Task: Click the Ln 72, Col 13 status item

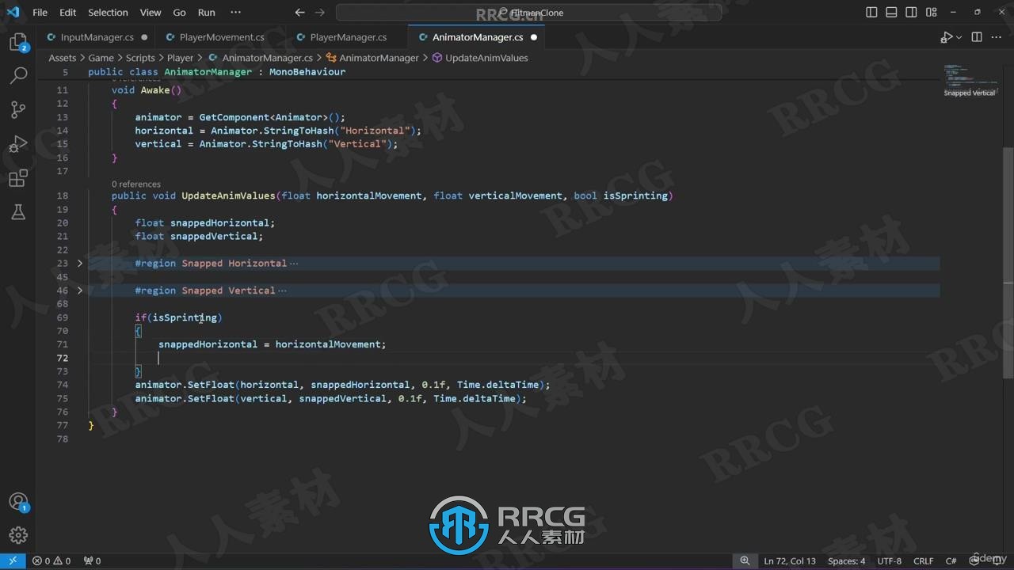Action: [x=790, y=560]
